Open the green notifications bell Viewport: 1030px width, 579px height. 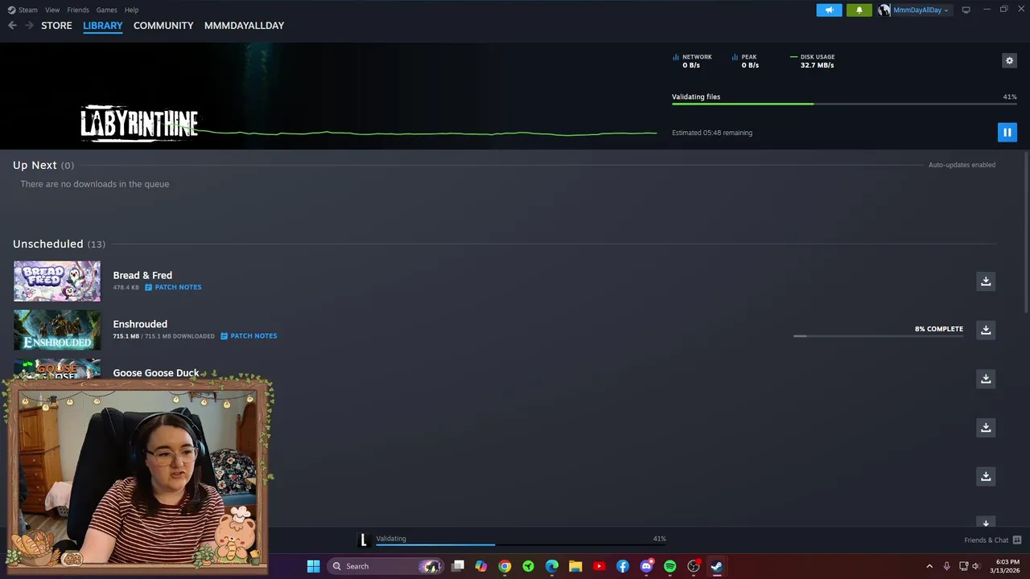[859, 10]
